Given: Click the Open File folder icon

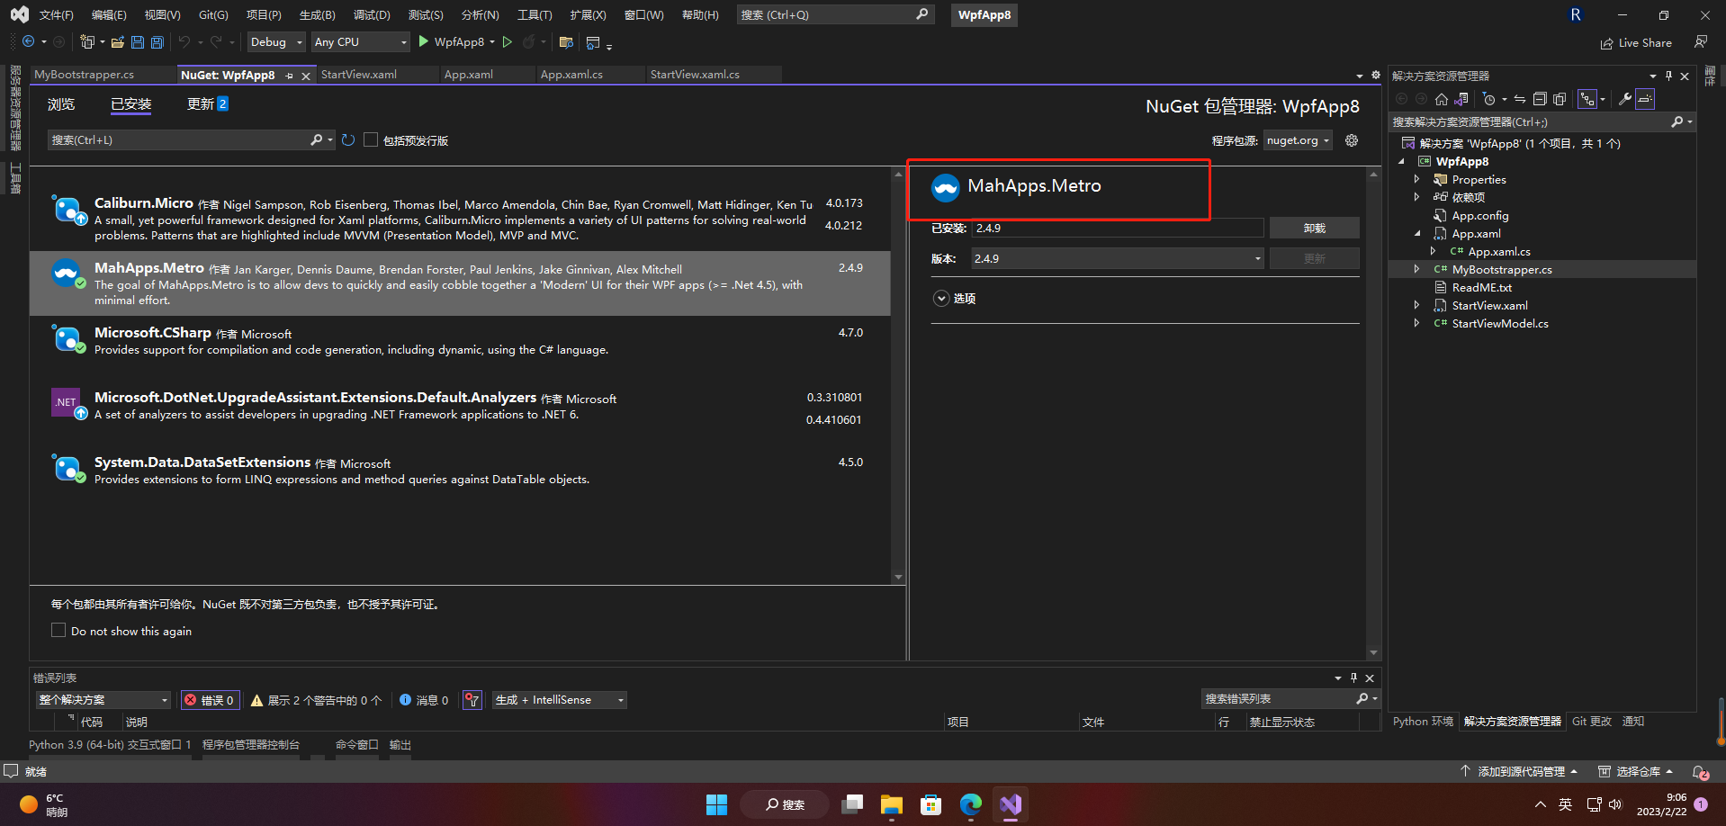Looking at the screenshot, I should [118, 42].
